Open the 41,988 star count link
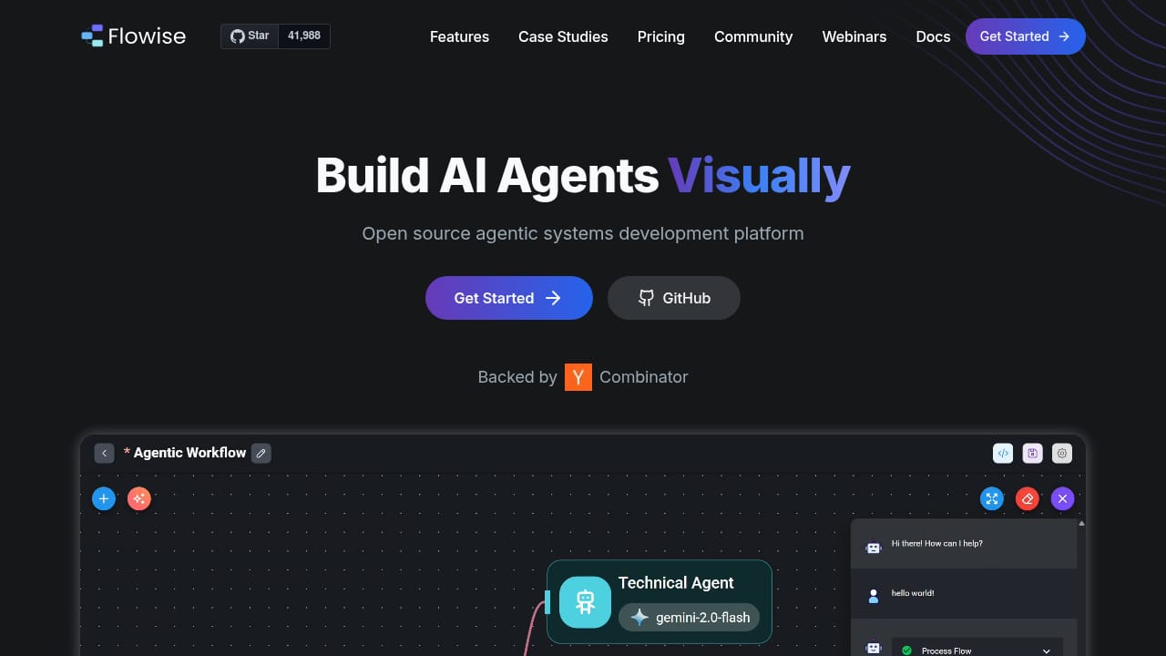 pos(304,36)
